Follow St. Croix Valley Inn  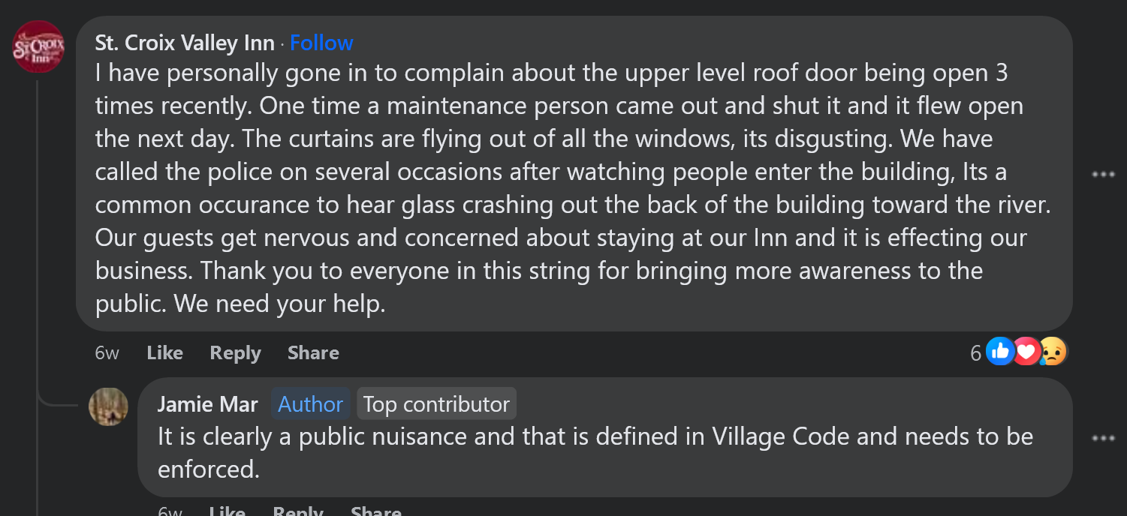tap(321, 43)
